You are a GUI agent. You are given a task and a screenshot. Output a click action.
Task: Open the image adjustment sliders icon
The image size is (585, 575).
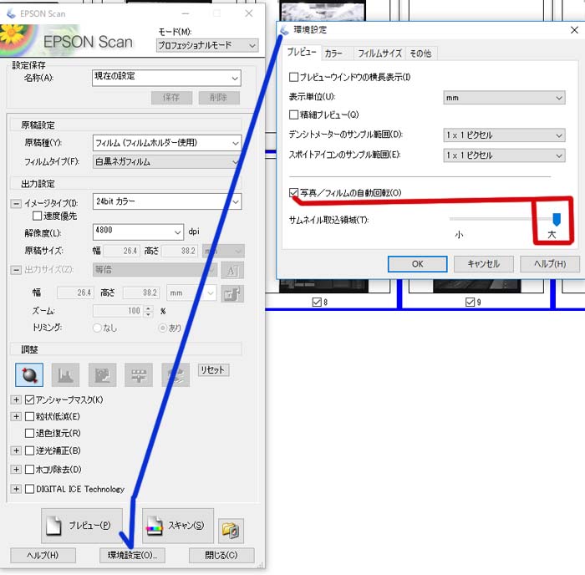click(x=139, y=374)
